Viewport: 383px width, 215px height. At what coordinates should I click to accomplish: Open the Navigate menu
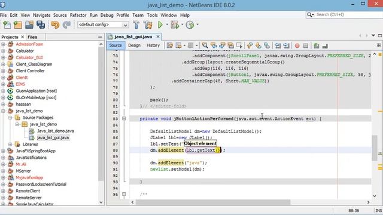(41, 15)
